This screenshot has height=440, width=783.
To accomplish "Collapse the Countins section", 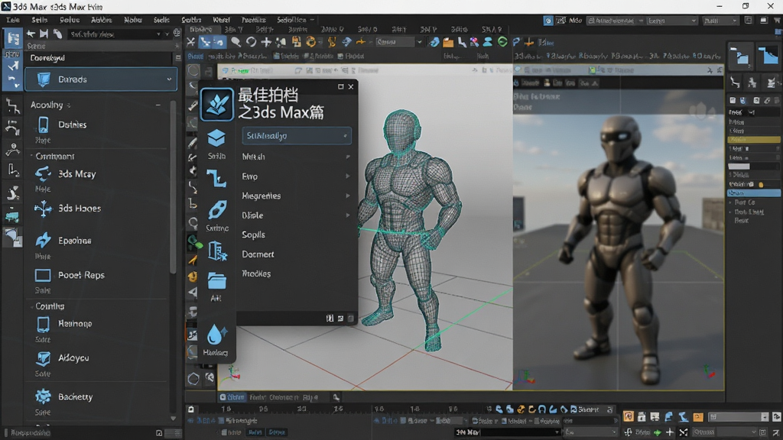I will tap(31, 306).
